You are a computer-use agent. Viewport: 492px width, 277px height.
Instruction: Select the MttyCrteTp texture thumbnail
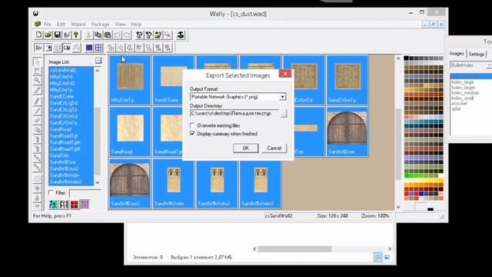tap(130, 80)
